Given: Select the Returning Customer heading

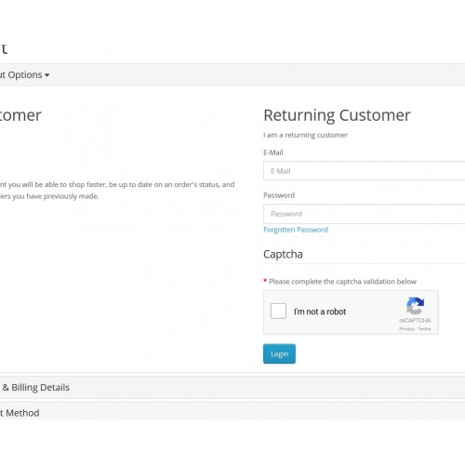Looking at the screenshot, I should point(337,115).
